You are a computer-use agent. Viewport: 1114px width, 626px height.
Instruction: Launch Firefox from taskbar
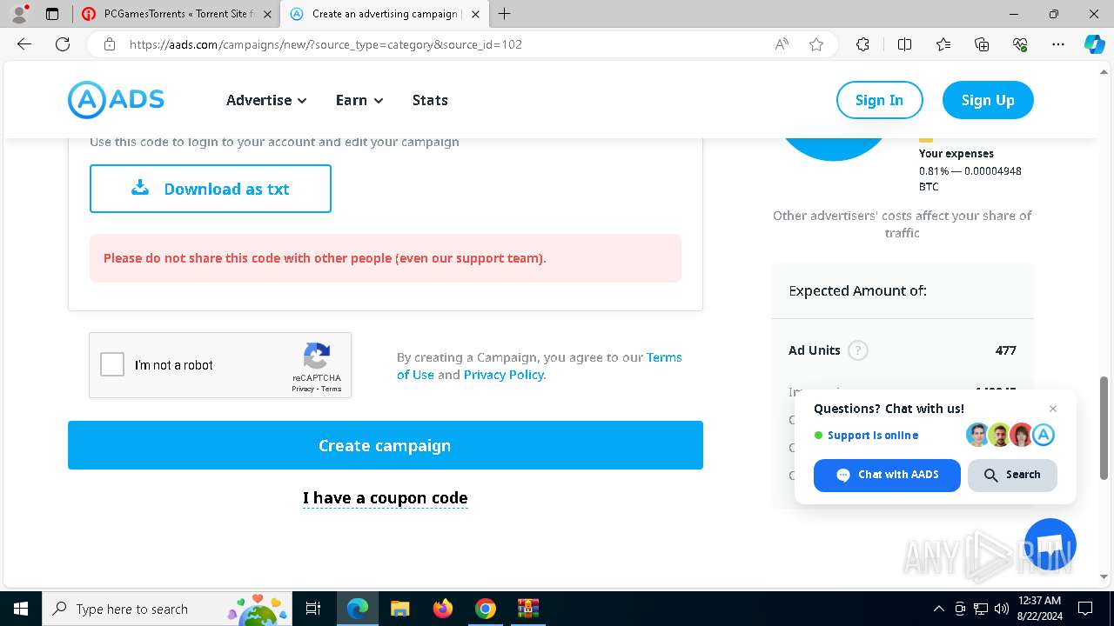442,609
